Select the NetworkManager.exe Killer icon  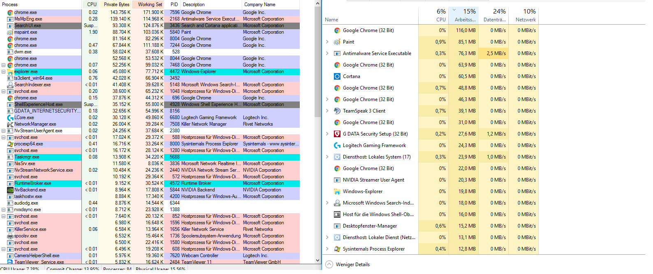point(10,124)
